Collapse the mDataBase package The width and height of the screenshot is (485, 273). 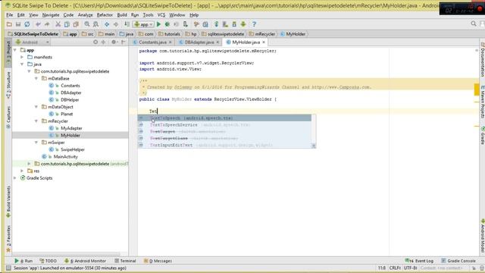(x=36, y=79)
